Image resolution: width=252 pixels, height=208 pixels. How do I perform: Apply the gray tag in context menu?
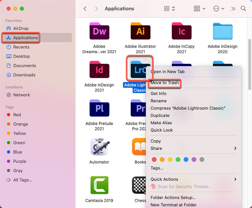pyautogui.click(x=202, y=159)
